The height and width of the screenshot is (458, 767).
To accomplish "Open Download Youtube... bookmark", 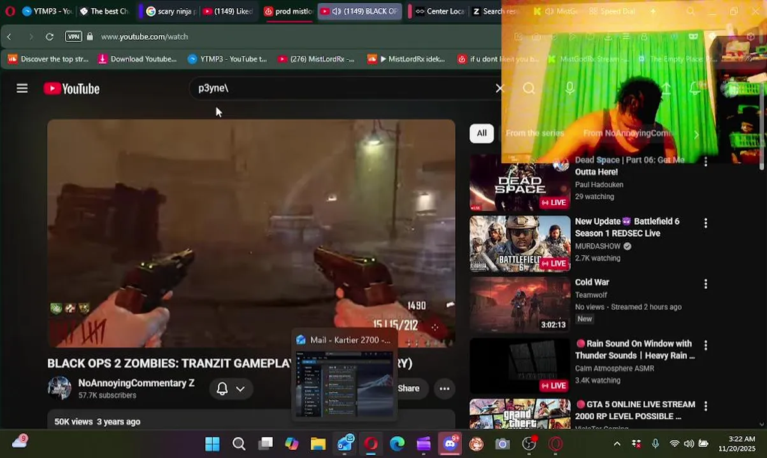I will (x=137, y=59).
